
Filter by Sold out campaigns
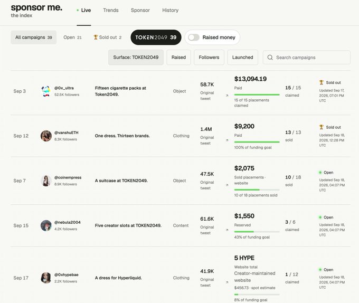click(x=107, y=37)
